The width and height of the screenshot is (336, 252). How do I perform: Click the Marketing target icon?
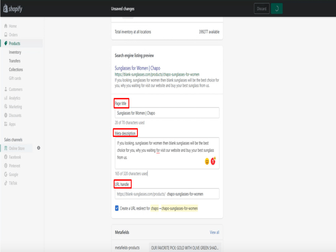6,107
